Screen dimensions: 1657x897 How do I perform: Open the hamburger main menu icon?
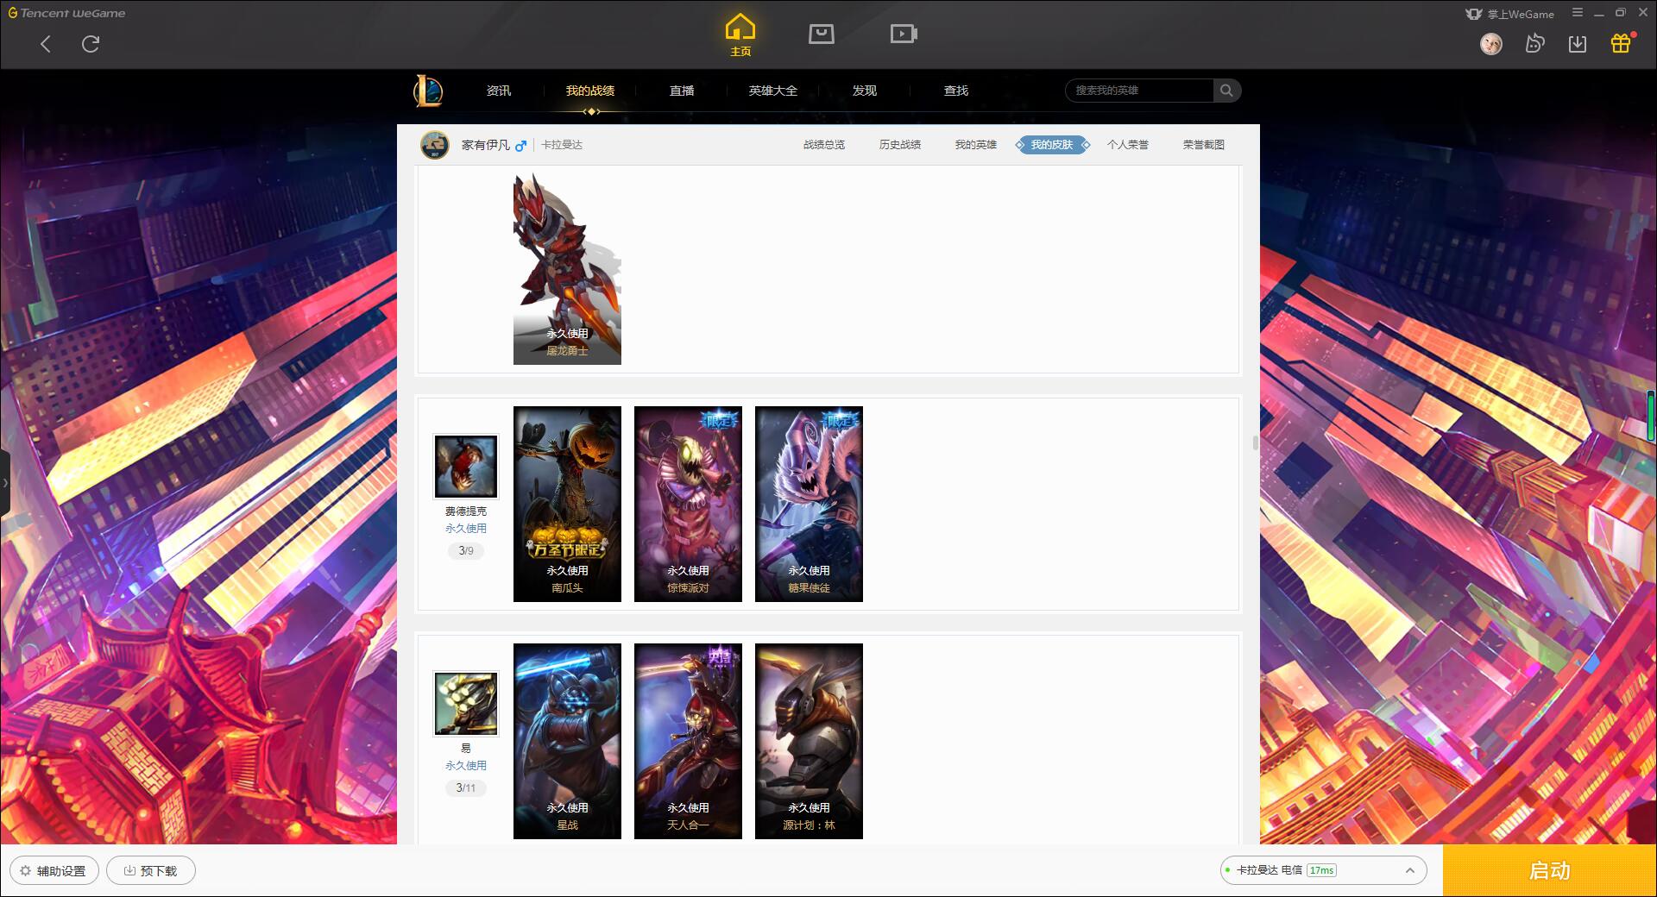1578,13
